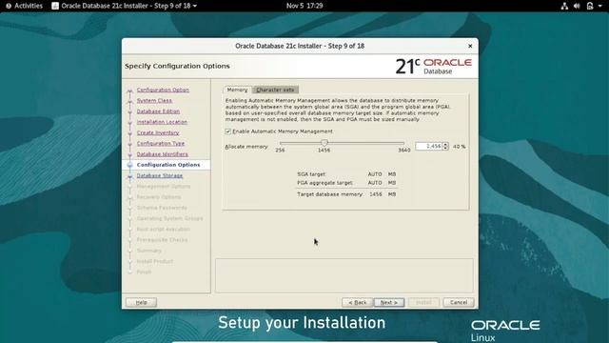
Task: Click the Oracle 21c Database logo
Action: click(434, 66)
